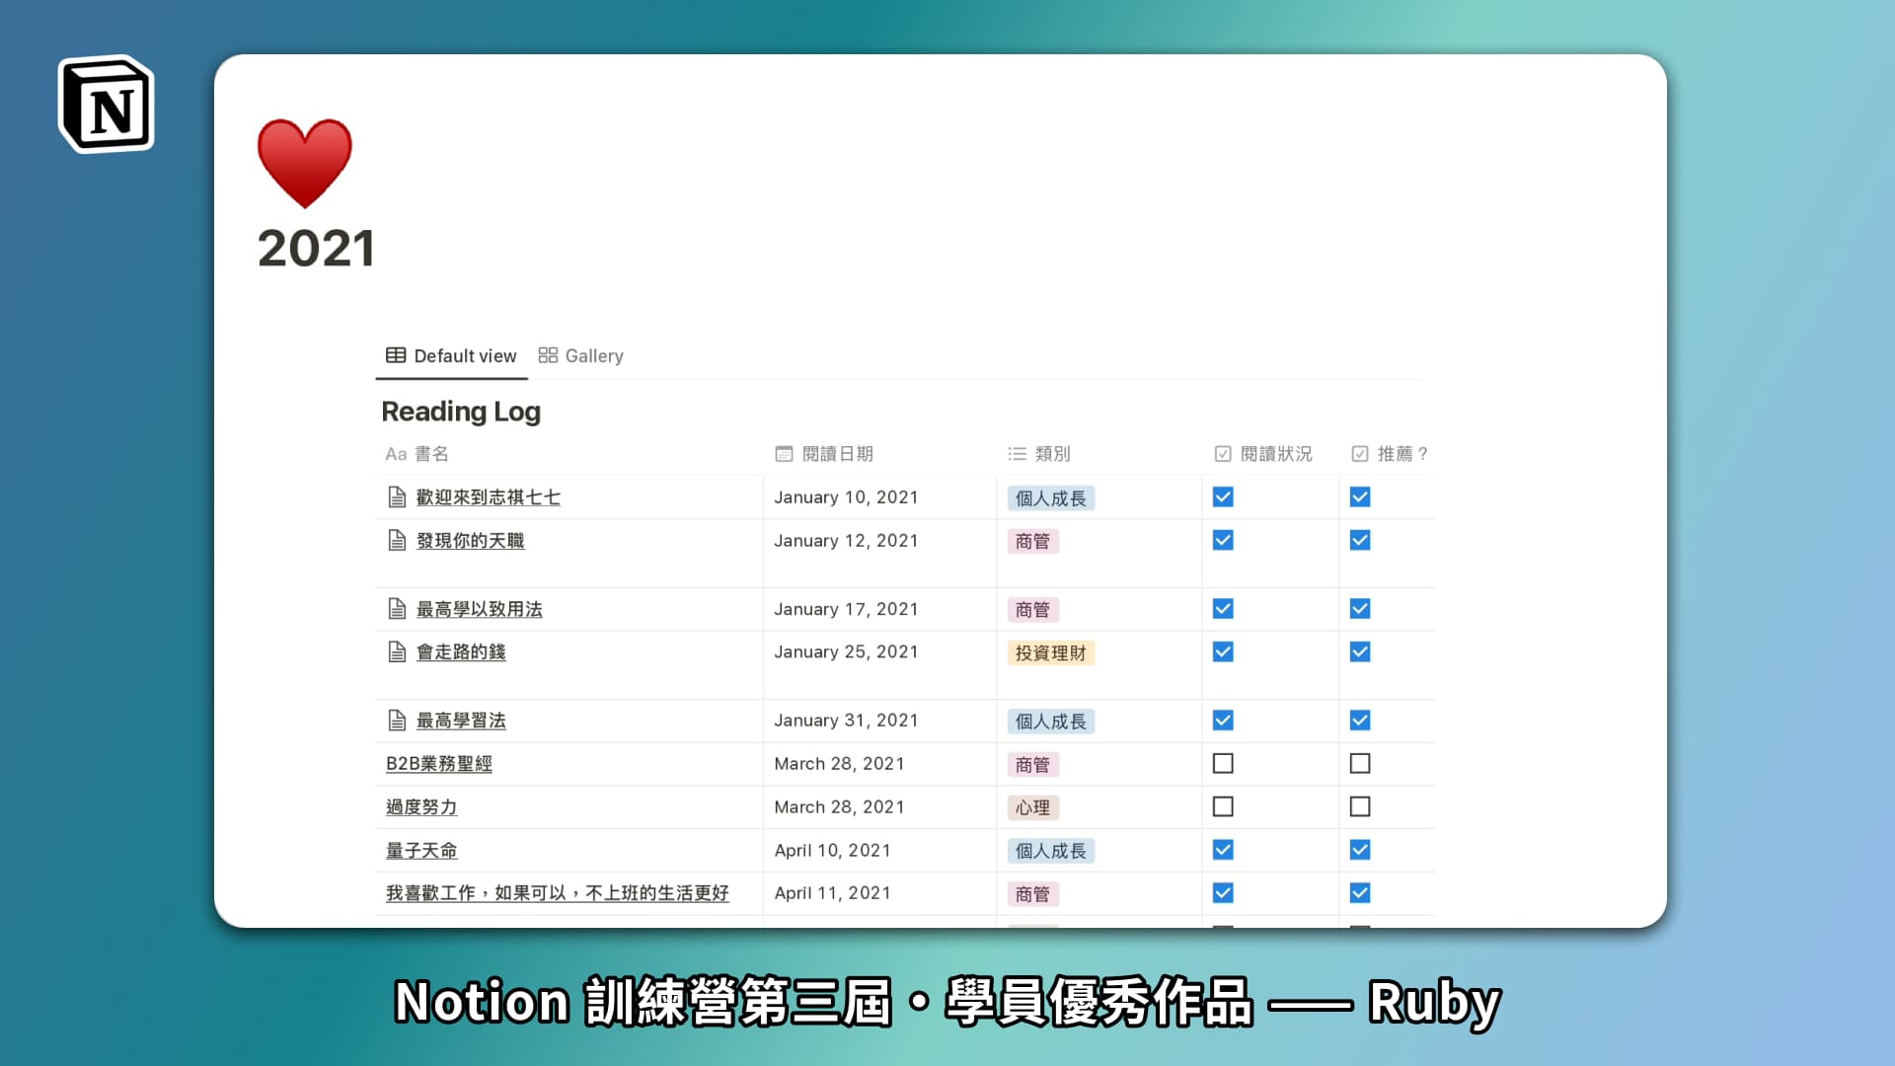This screenshot has height=1066, width=1895.
Task: Check the 閱讀狀況 box for B2B業務聖經
Action: point(1223,763)
